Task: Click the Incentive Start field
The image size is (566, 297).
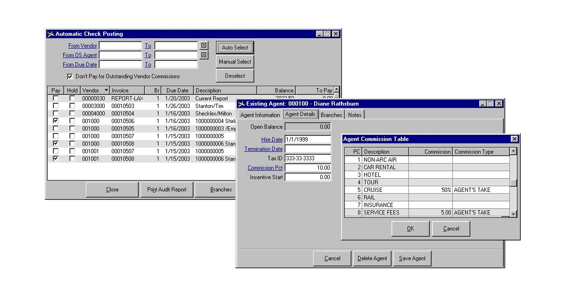Action: pos(308,177)
